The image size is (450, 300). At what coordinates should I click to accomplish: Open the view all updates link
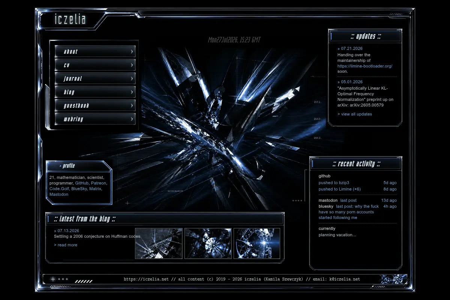pyautogui.click(x=355, y=114)
